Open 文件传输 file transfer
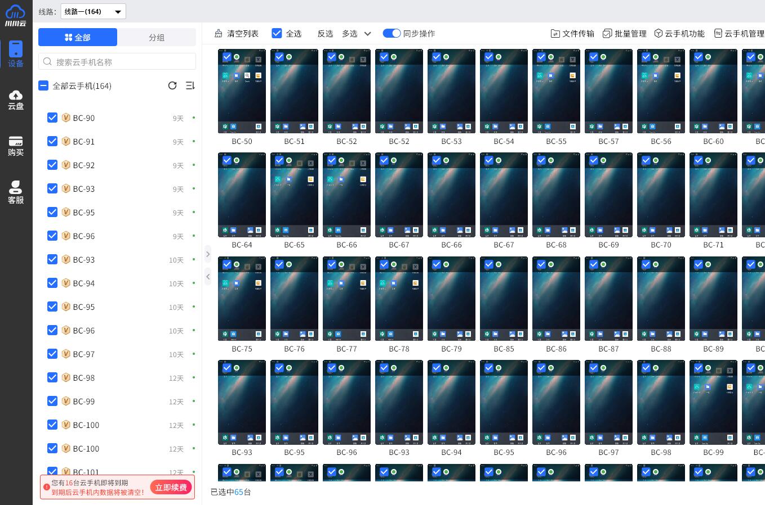 click(x=572, y=34)
